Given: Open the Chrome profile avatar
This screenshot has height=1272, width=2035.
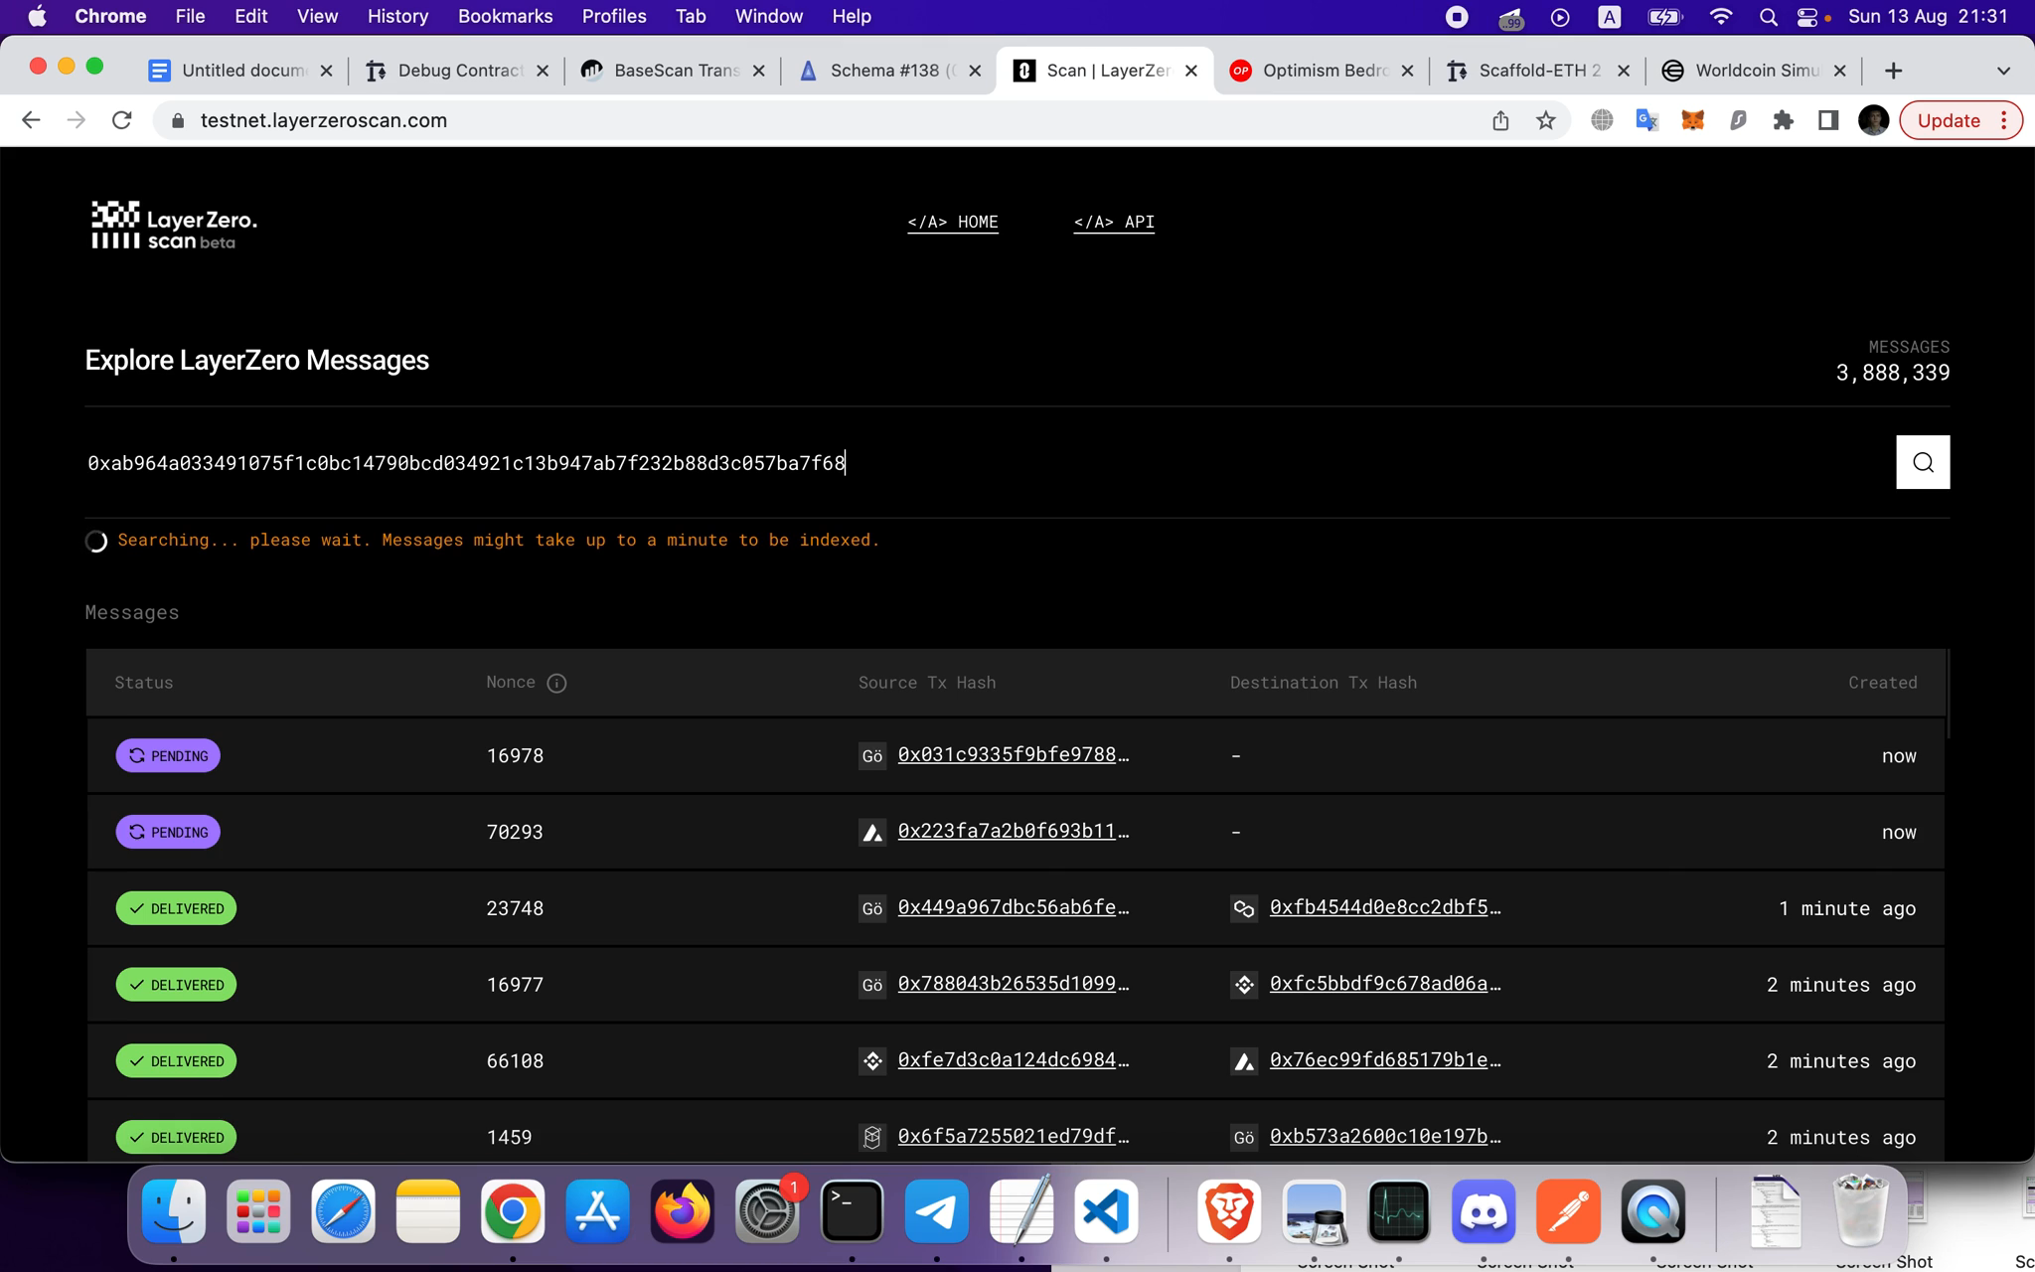Looking at the screenshot, I should [1873, 120].
